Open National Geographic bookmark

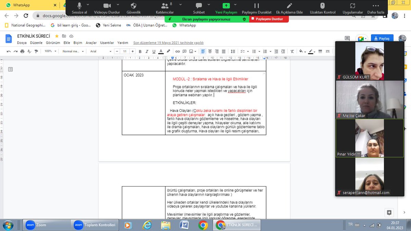[25, 25]
